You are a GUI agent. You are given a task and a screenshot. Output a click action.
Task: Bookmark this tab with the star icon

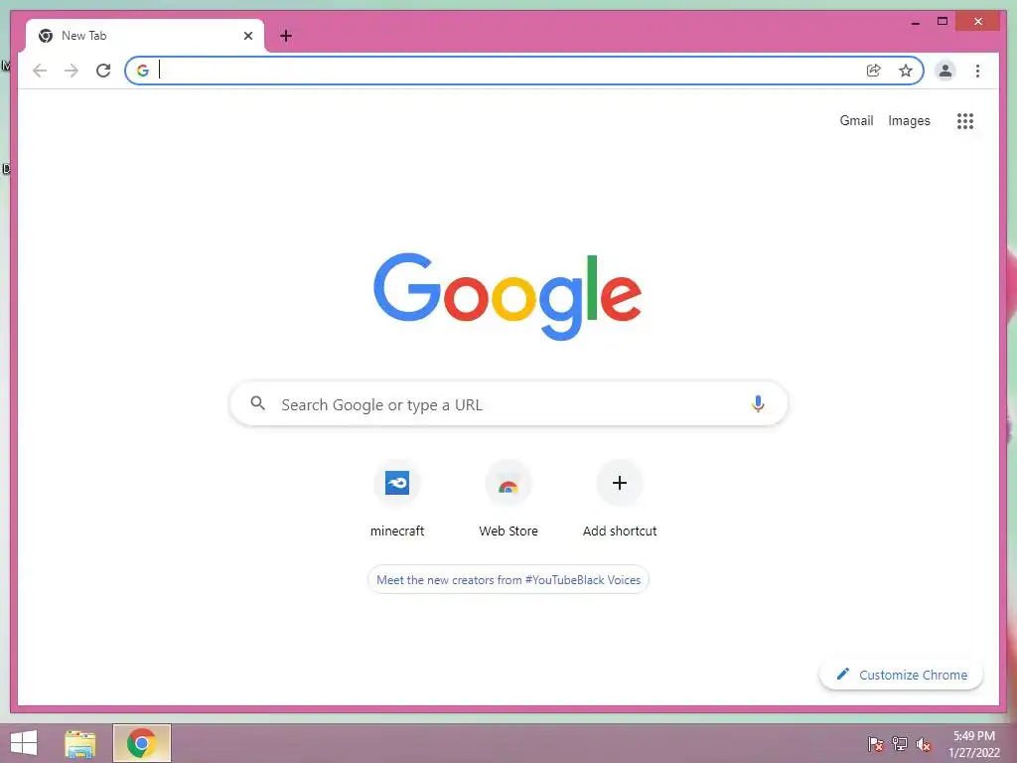pyautogui.click(x=906, y=71)
